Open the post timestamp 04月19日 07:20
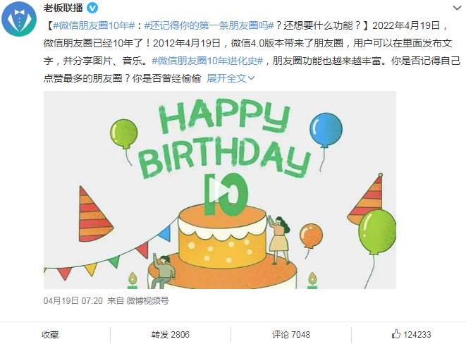The width and height of the screenshot is (466, 344). point(73,301)
